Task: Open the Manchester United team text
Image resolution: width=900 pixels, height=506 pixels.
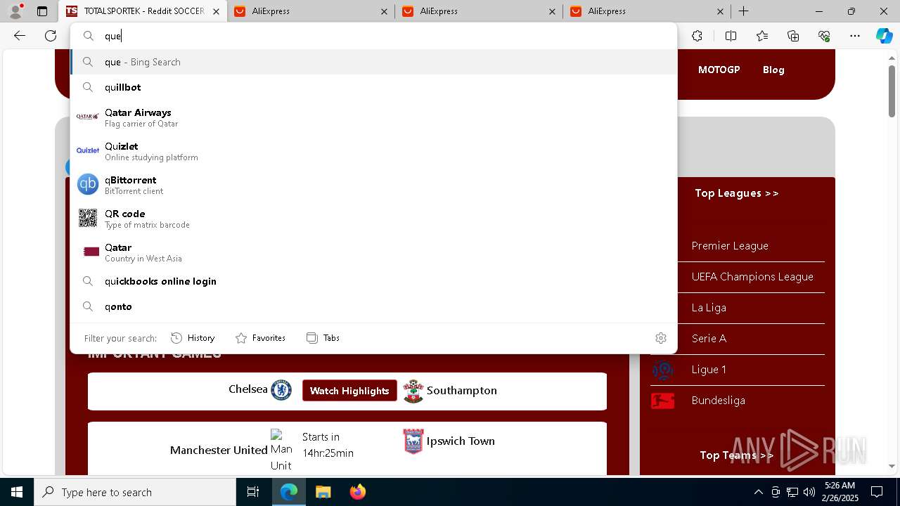Action: point(219,450)
